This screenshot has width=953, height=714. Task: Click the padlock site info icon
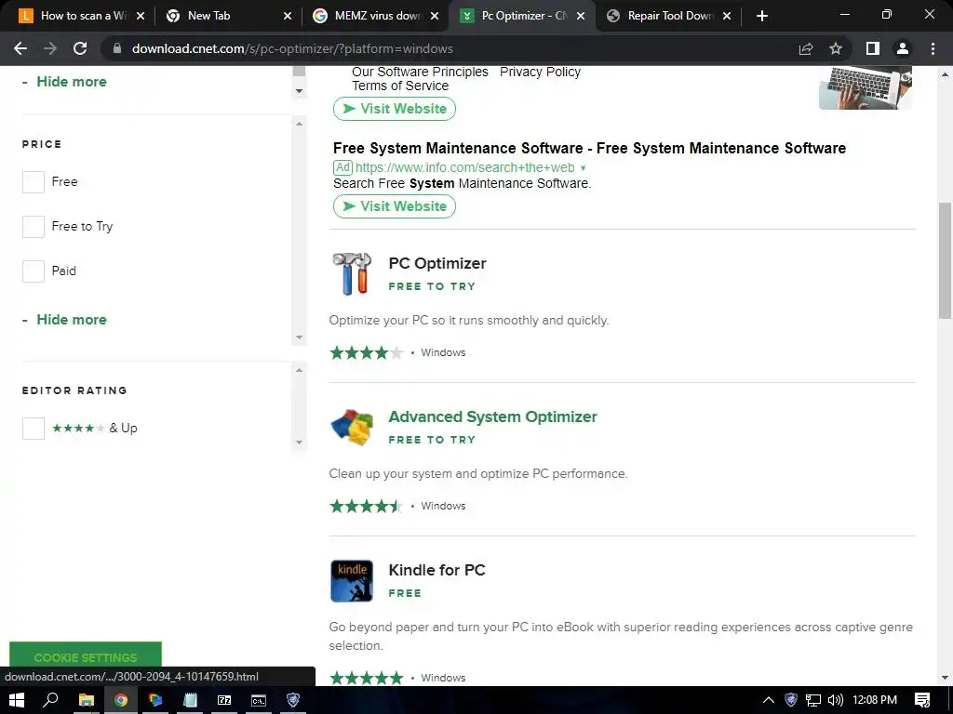[116, 48]
